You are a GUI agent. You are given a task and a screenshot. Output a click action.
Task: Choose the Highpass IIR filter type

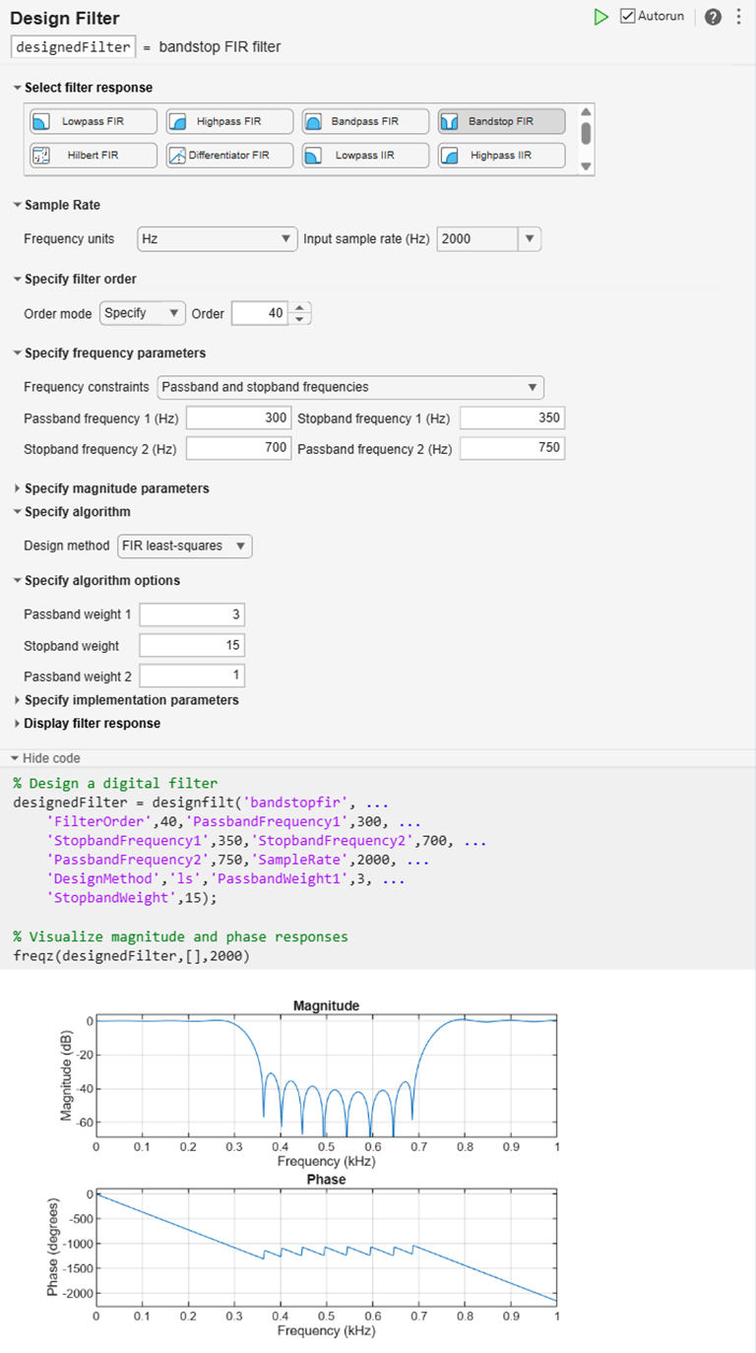click(500, 155)
